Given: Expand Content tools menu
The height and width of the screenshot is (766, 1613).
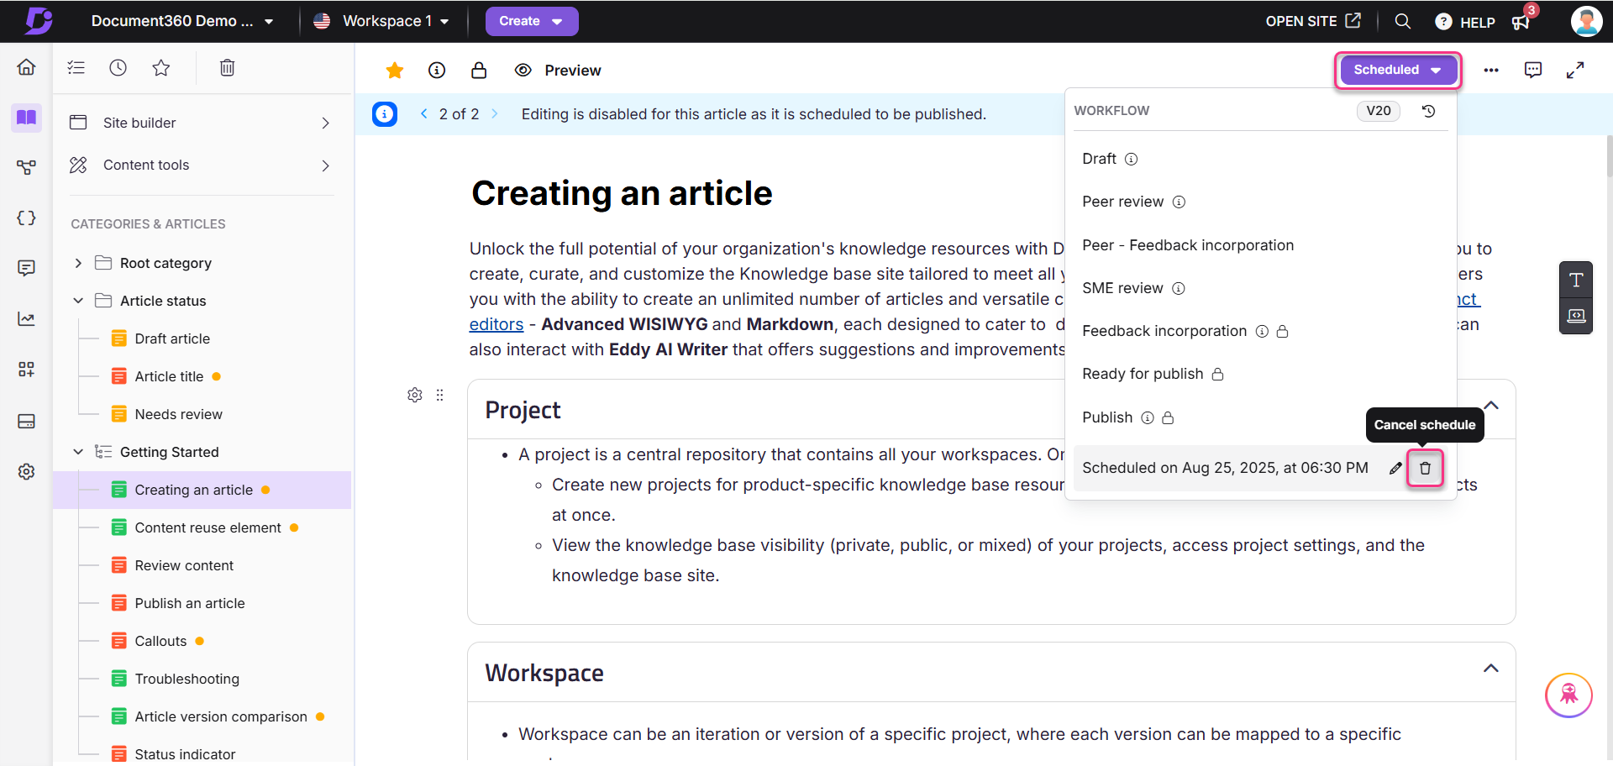Looking at the screenshot, I should pyautogui.click(x=202, y=165).
